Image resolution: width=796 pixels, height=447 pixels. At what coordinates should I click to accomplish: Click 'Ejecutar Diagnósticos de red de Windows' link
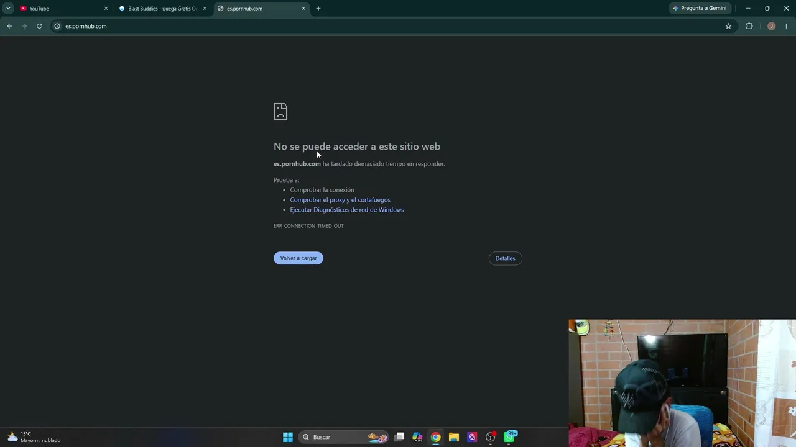click(347, 210)
